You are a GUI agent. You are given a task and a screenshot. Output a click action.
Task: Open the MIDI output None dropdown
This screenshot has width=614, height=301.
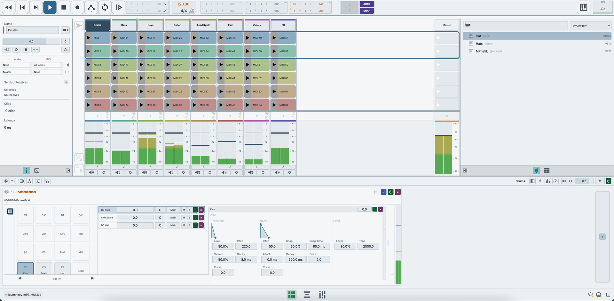[x=48, y=72]
